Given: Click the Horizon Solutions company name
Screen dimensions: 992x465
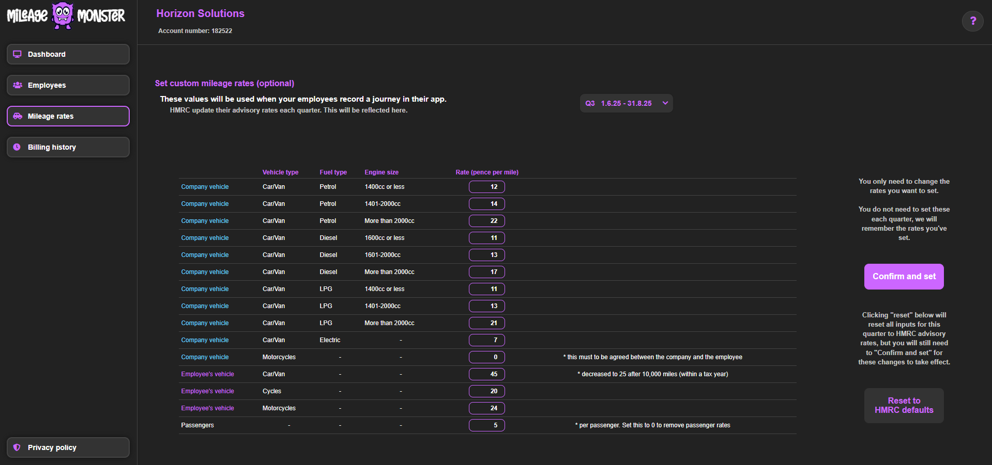Looking at the screenshot, I should coord(201,13).
